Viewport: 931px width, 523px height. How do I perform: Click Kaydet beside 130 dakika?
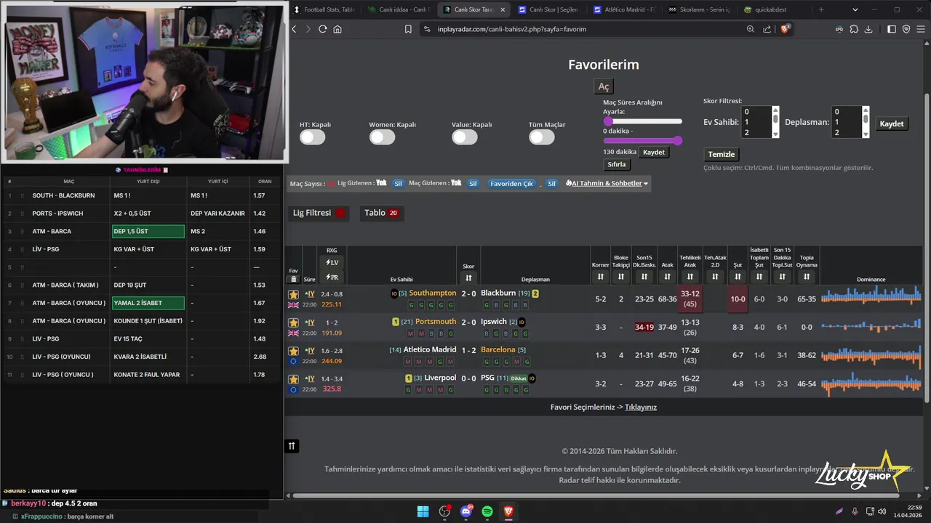pyautogui.click(x=654, y=152)
